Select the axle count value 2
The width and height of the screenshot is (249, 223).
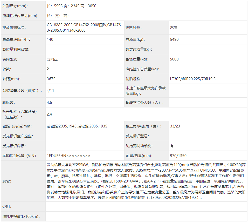coord(48,69)
